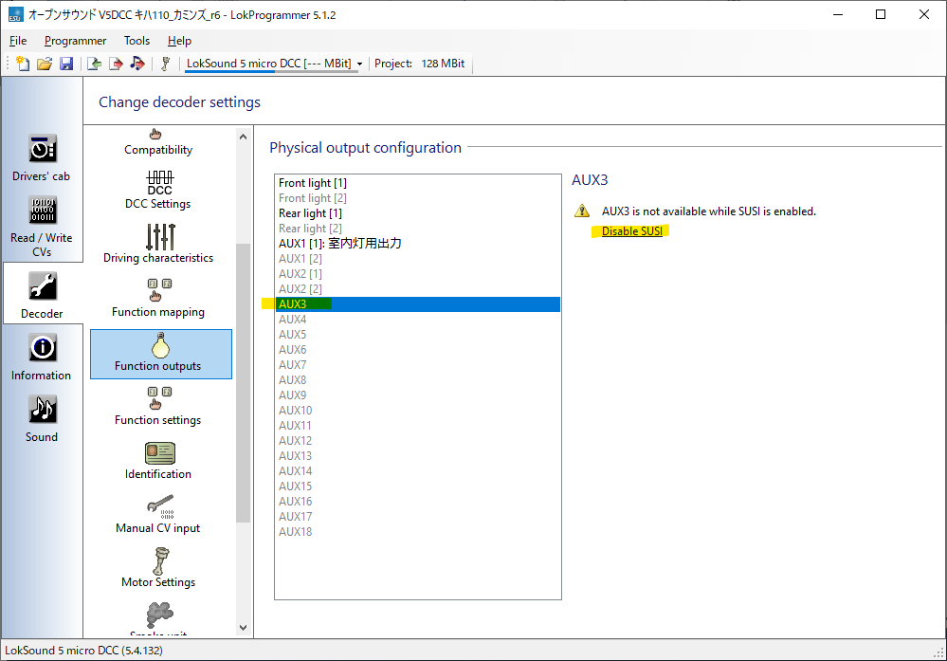Click settings list scroll up arrow
Viewport: 947px width, 661px height.
(x=243, y=137)
